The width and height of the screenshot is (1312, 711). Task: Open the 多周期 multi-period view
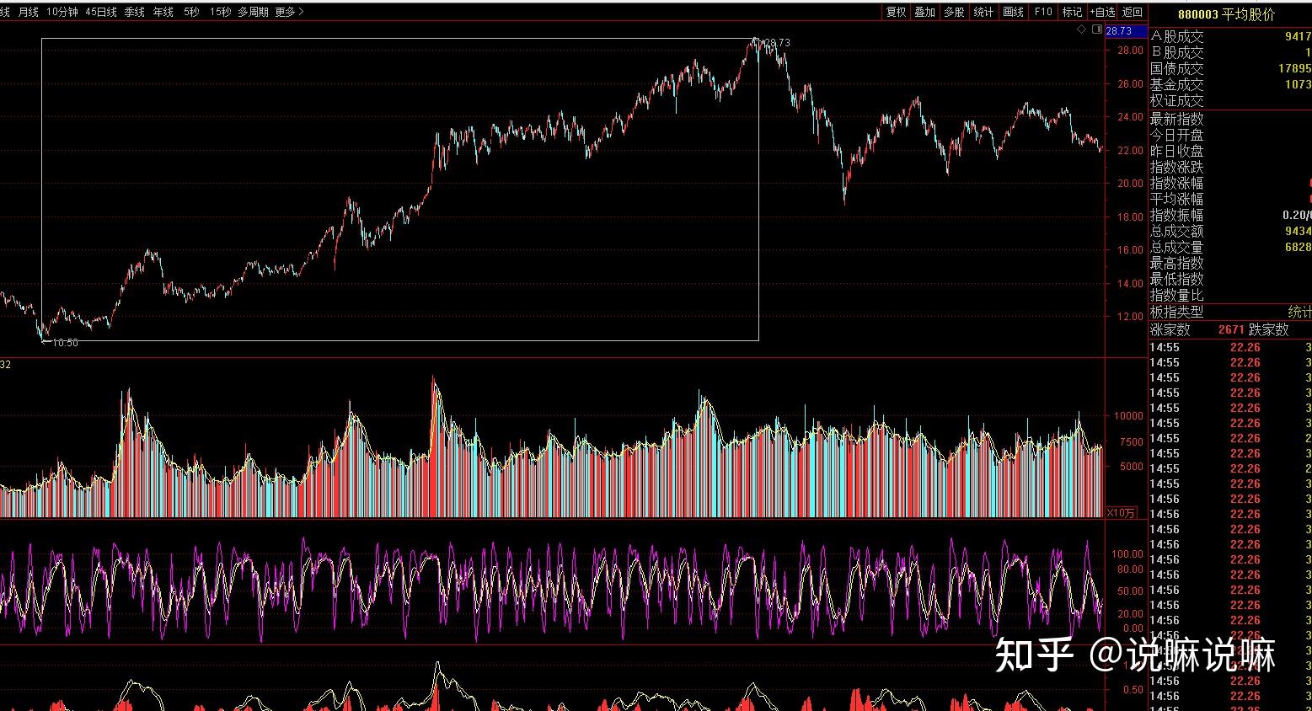click(x=253, y=12)
